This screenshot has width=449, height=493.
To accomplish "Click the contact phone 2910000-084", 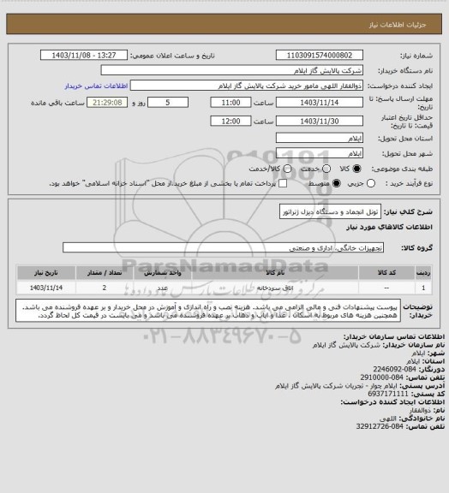I will pos(382,377).
